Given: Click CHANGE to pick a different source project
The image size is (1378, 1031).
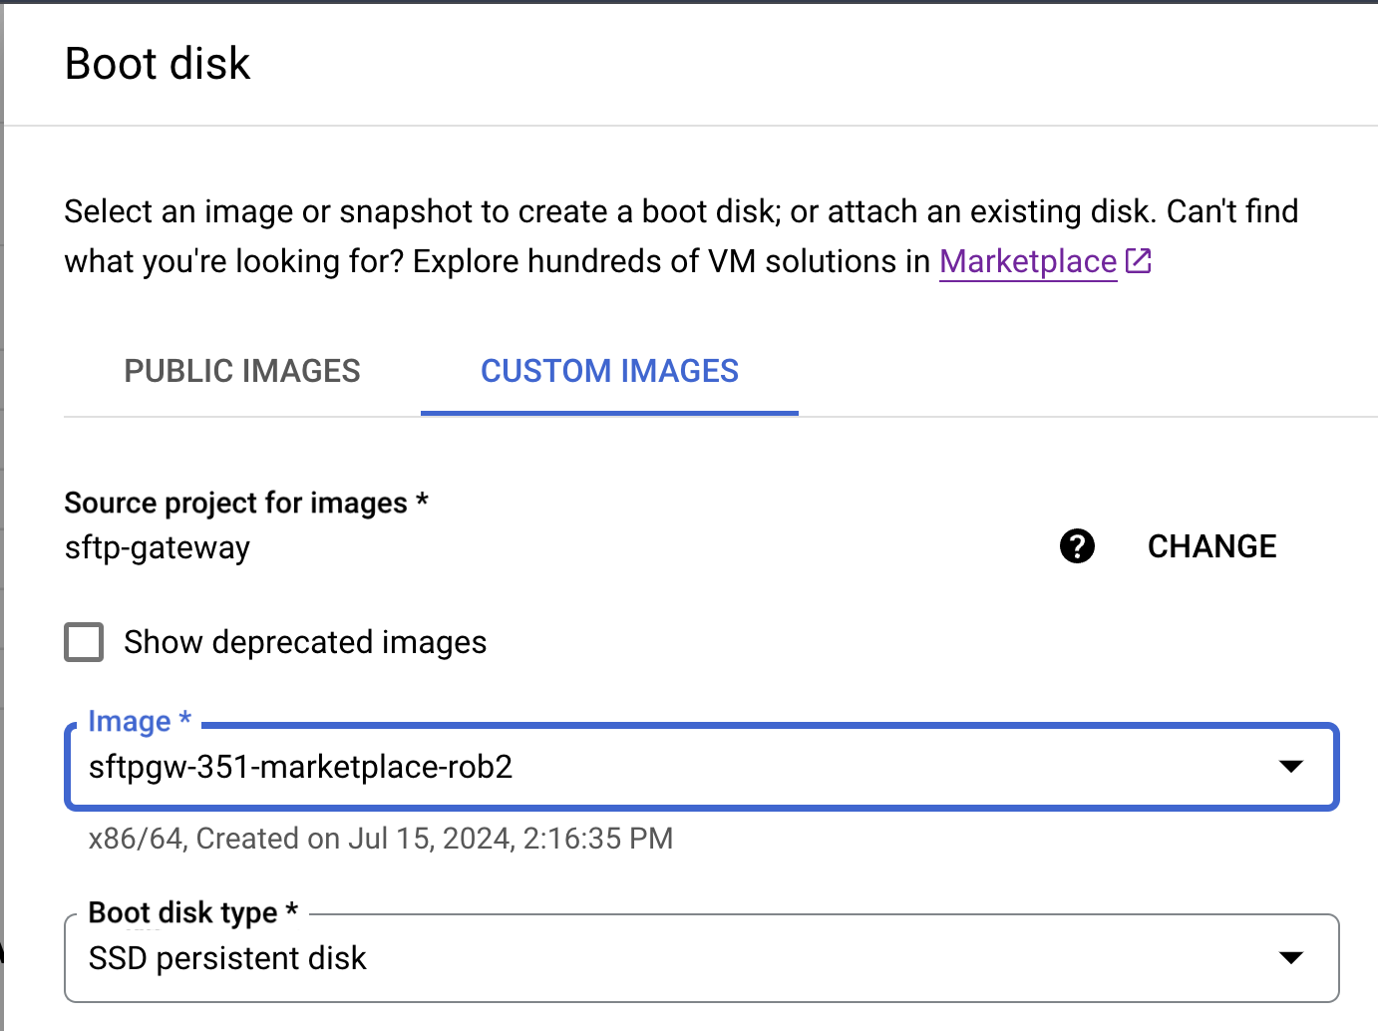Looking at the screenshot, I should (1211, 546).
